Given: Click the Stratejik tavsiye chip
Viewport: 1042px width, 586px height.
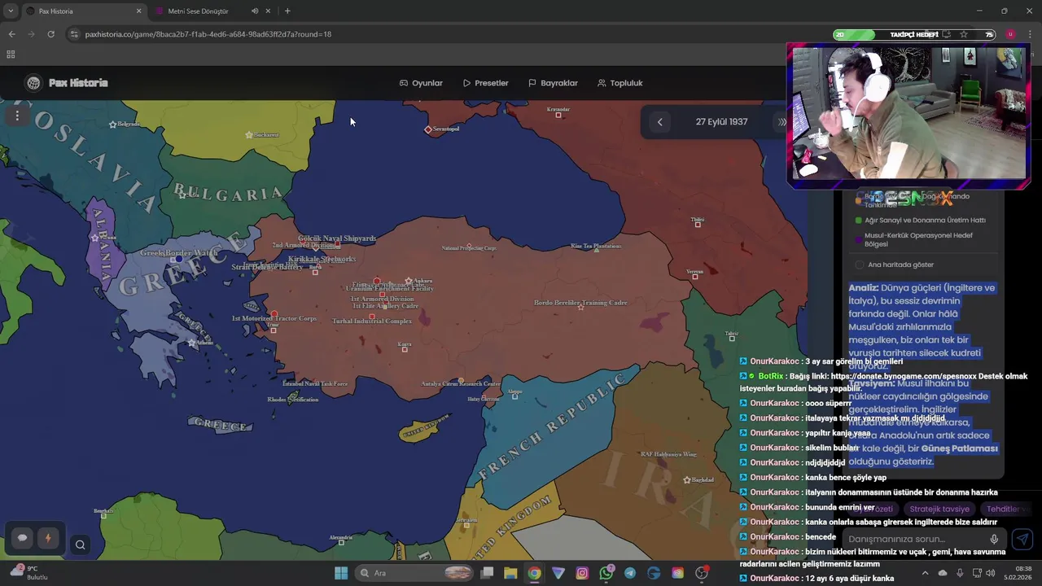Looking at the screenshot, I should pos(939,509).
